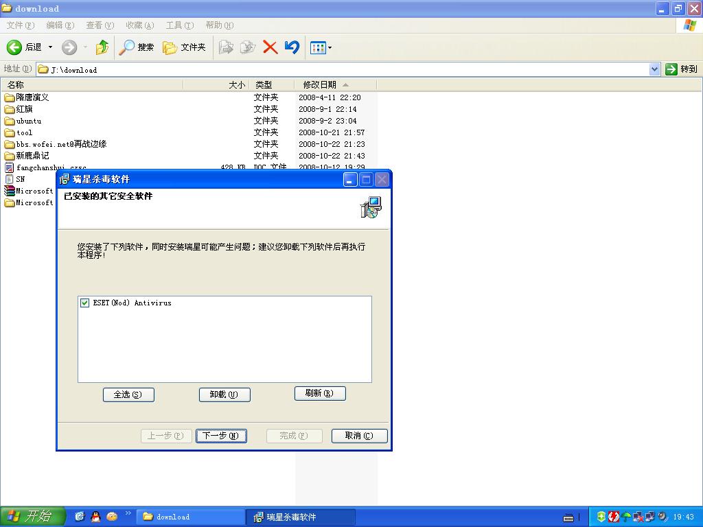
Task: Click the taskbar clock showing 19:43
Action: [x=683, y=517]
